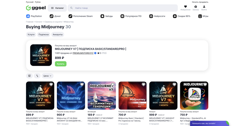Image resolution: width=234 pixels, height=126 pixels.
Task: Open the Русский · Рубли language selector
Action: click(x=33, y=2)
